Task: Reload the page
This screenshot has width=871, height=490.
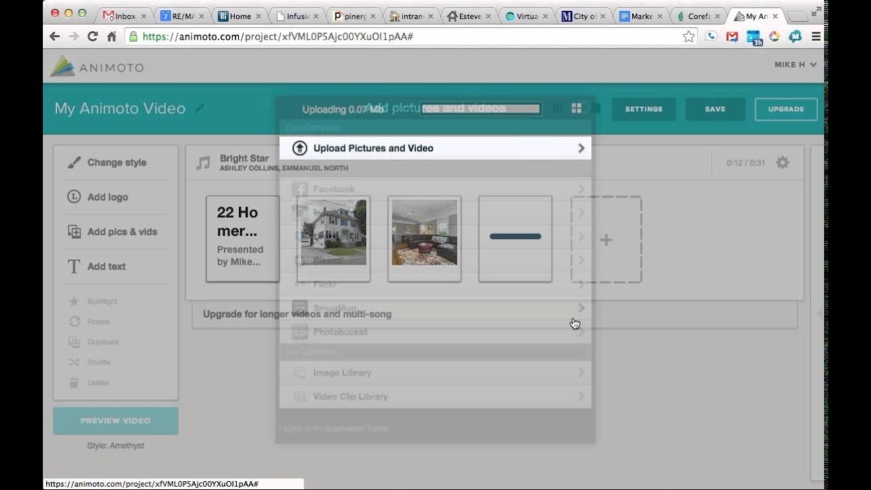Action: (93, 37)
